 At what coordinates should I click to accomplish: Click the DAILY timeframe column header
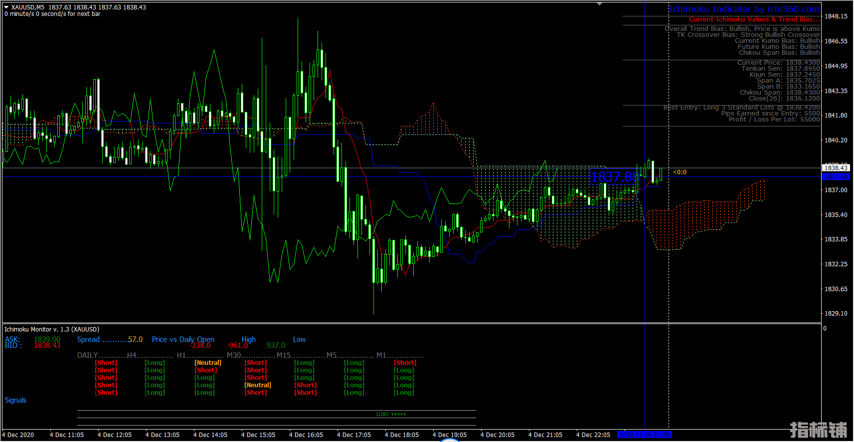(87, 355)
